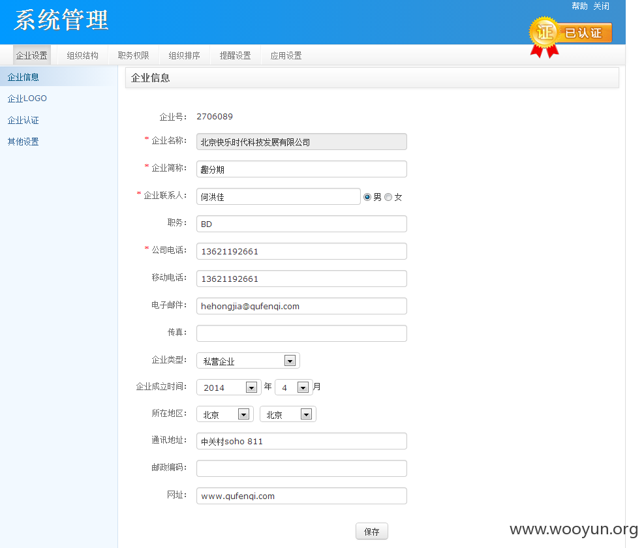Switch to the 企业设置 tab

point(31,55)
